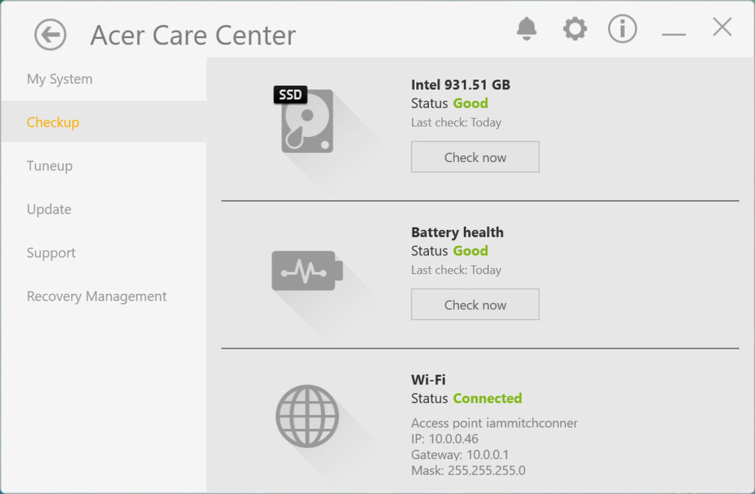Open the Support page
The height and width of the screenshot is (494, 755).
tap(51, 252)
